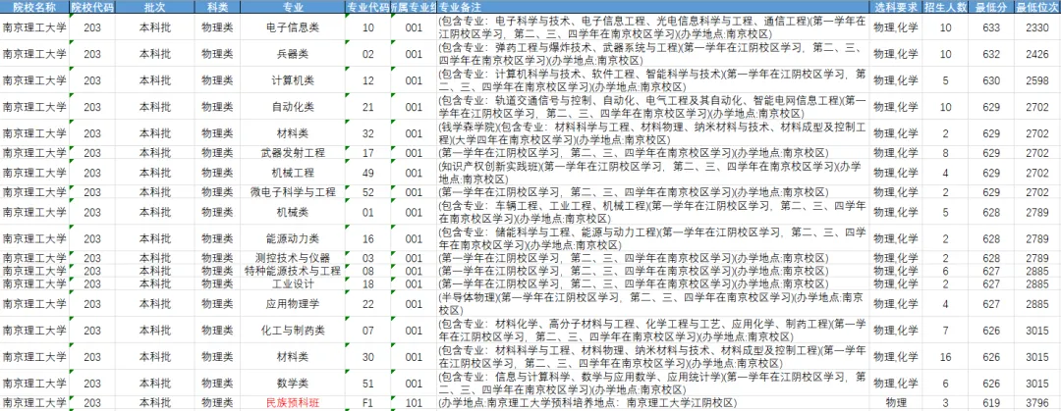Click minimum score 633 cell
Viewport: 1061px width, 411px height.
(991, 27)
